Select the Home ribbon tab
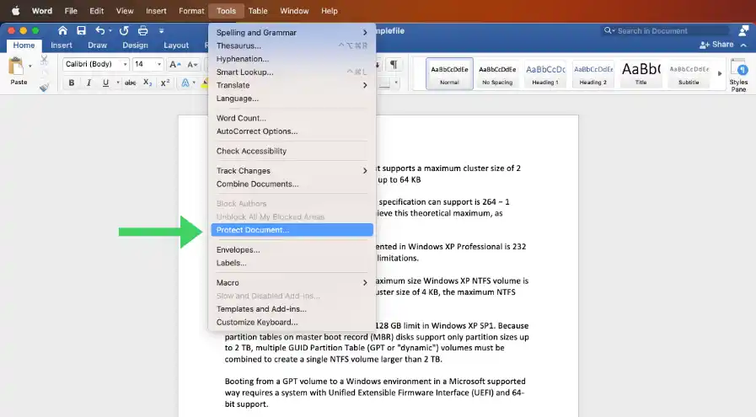The image size is (756, 417). (24, 45)
